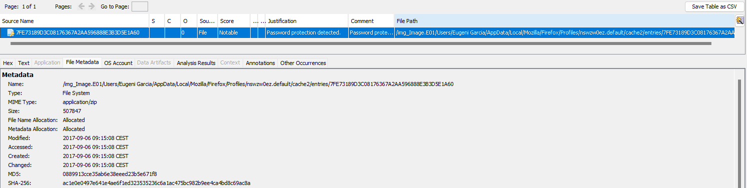Sort by the truncated 'Sou…' column header
Image resolution: width=747 pixels, height=188 pixels.
point(207,21)
